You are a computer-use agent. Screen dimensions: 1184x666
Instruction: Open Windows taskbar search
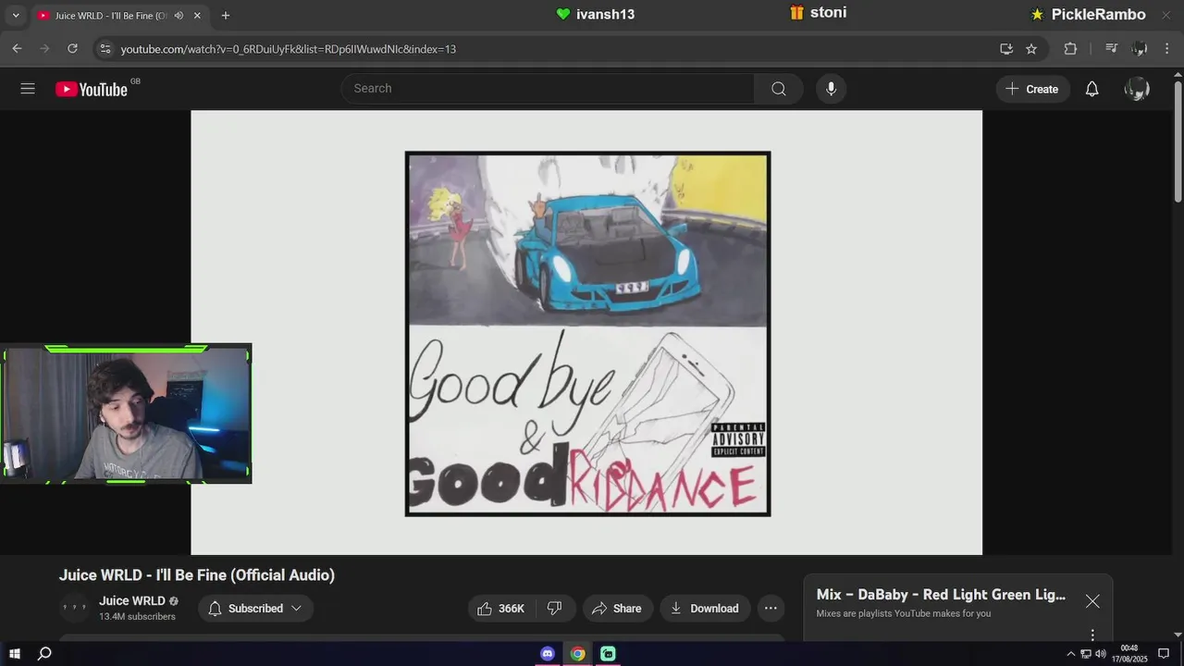click(x=44, y=654)
